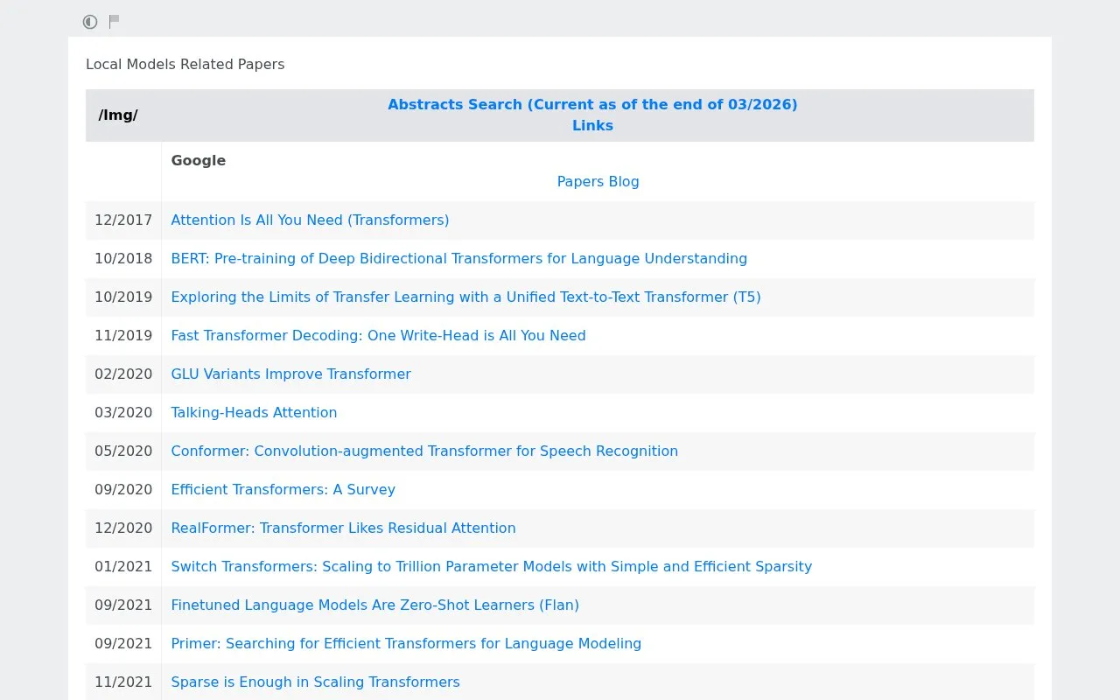Open the Abstracts Search link
Screen dimensions: 1120x700
click(592, 104)
